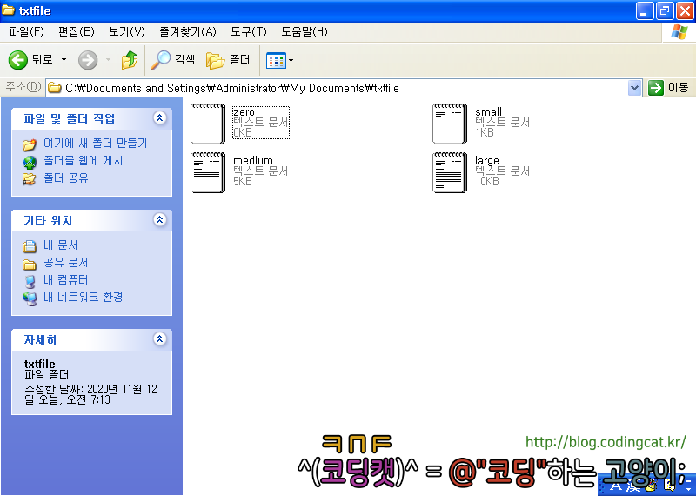Click the network places icon in sidebar
Viewport: 696px width, 496px height.
pyautogui.click(x=30, y=298)
